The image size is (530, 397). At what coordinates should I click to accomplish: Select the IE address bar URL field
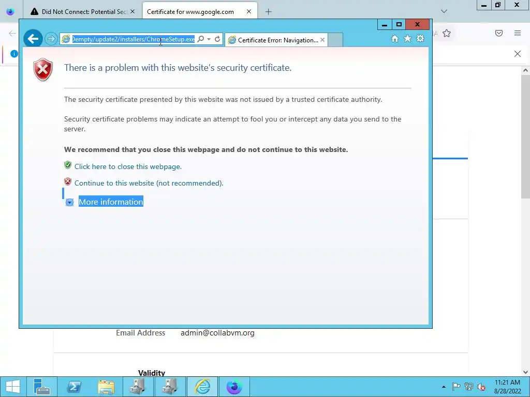click(x=133, y=39)
